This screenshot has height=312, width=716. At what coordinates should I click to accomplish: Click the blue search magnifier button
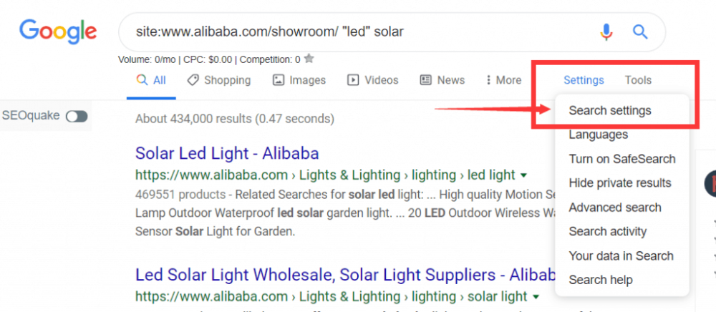coord(640,32)
